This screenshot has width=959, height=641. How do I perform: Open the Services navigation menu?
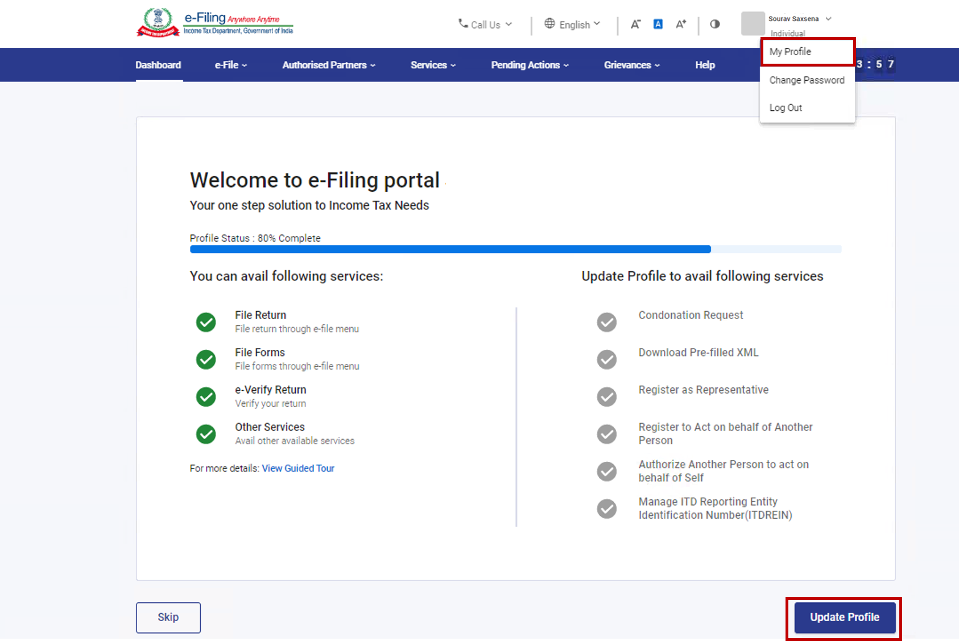pos(433,65)
